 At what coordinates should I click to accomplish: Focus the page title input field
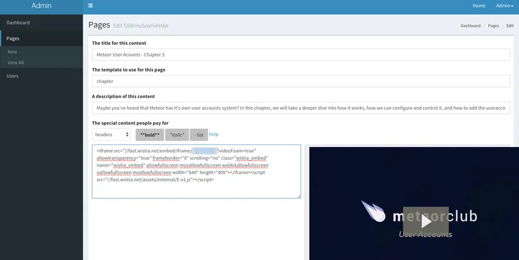coord(301,55)
